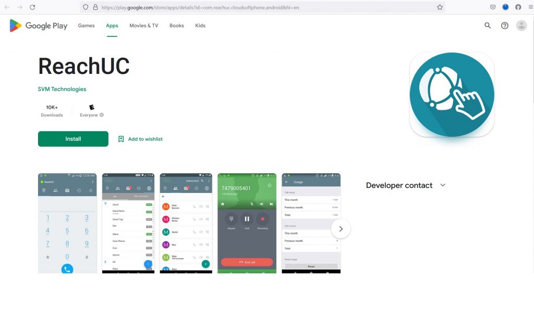The height and width of the screenshot is (309, 534).
Task: Click the ReachUC app title
Action: click(84, 66)
